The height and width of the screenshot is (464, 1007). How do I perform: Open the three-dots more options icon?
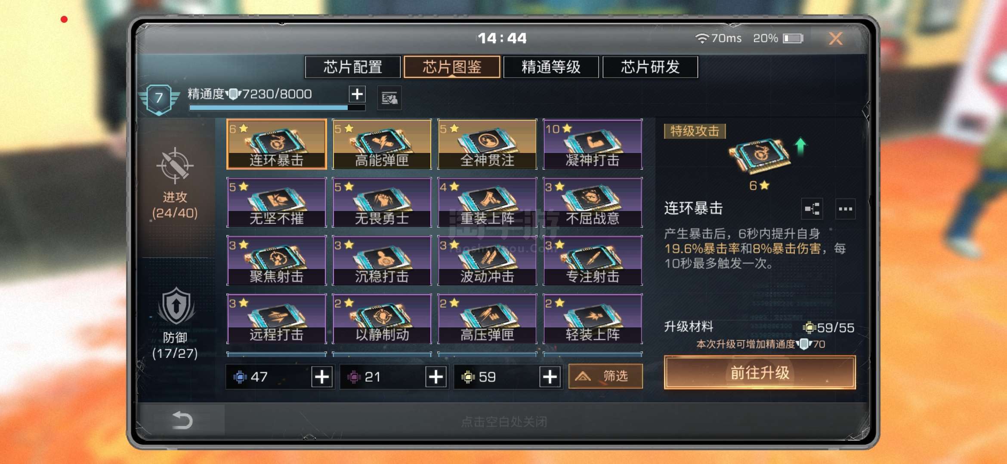845,209
